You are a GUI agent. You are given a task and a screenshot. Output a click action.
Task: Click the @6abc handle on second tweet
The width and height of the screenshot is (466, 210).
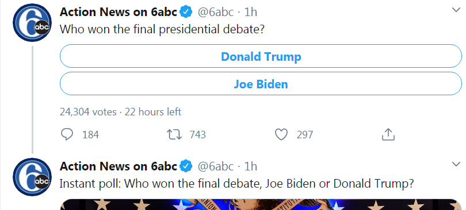click(216, 166)
